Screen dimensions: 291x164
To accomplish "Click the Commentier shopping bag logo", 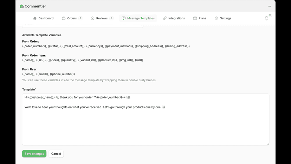I will pos(22,6).
